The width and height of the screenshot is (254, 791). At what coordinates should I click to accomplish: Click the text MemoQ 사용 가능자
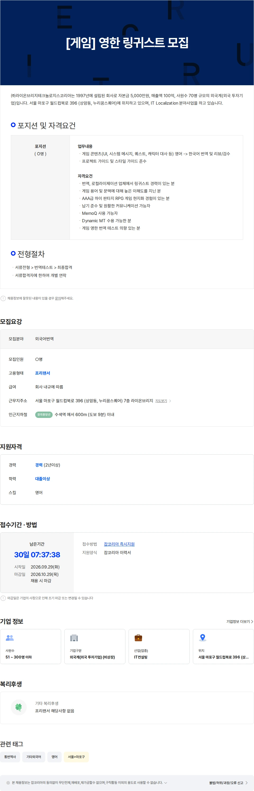pyautogui.click(x=100, y=213)
